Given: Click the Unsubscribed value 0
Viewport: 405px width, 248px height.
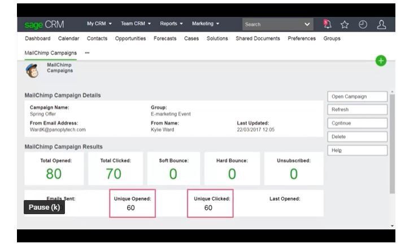Looking at the screenshot, I should click(x=294, y=174).
